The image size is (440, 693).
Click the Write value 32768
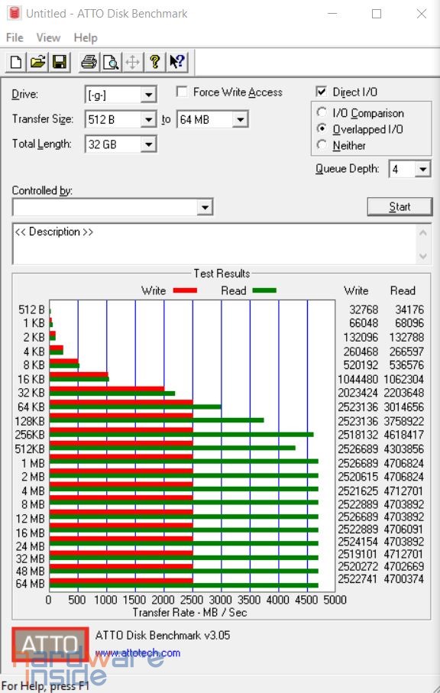click(364, 309)
